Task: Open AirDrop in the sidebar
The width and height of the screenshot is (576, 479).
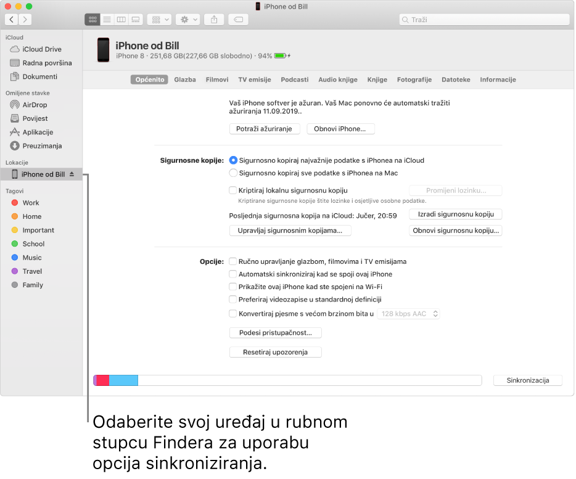Action: pyautogui.click(x=41, y=105)
